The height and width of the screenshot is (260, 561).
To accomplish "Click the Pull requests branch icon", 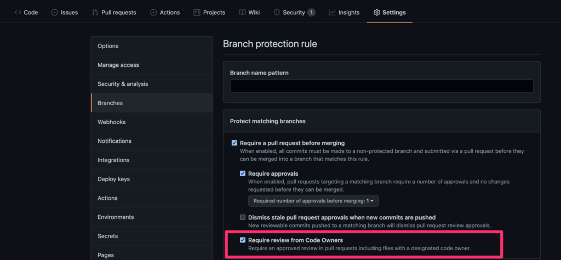I will (x=95, y=13).
